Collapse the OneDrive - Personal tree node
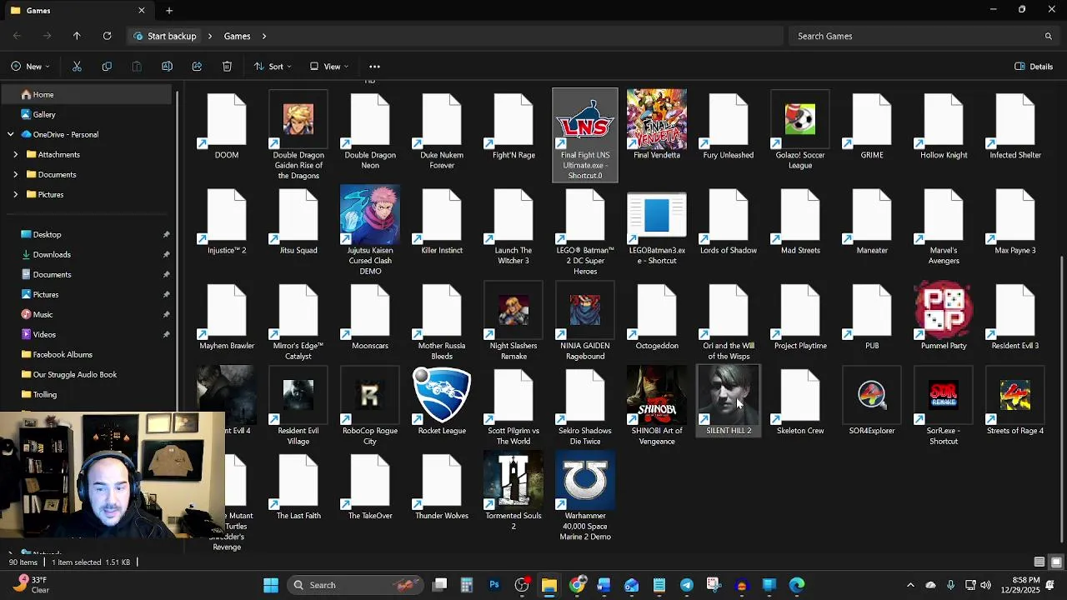This screenshot has width=1067, height=600. pos(11,134)
